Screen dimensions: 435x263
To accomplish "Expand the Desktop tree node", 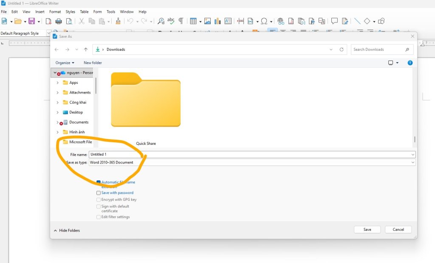I will click(x=57, y=113).
